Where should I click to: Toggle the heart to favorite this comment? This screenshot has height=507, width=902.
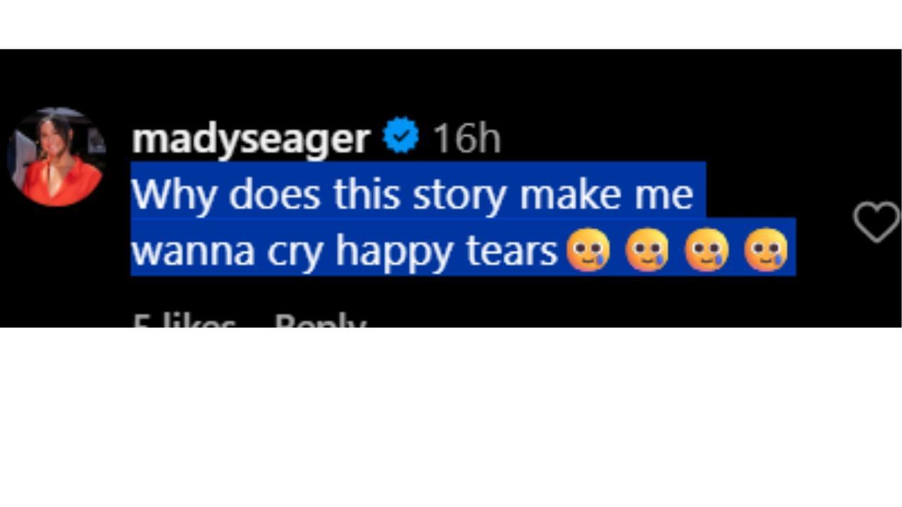(876, 221)
